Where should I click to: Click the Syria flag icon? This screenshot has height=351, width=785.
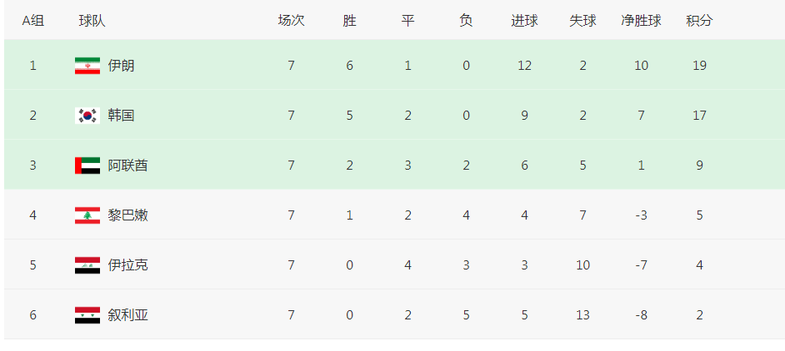click(x=87, y=315)
